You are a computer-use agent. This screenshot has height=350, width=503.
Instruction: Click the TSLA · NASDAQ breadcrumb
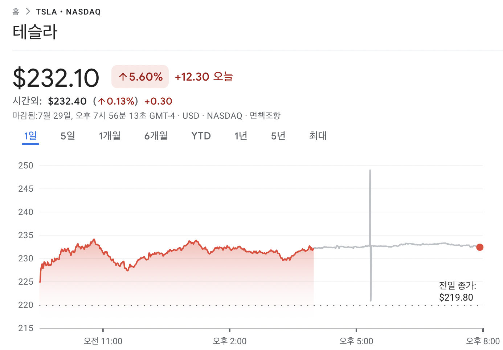(x=68, y=12)
